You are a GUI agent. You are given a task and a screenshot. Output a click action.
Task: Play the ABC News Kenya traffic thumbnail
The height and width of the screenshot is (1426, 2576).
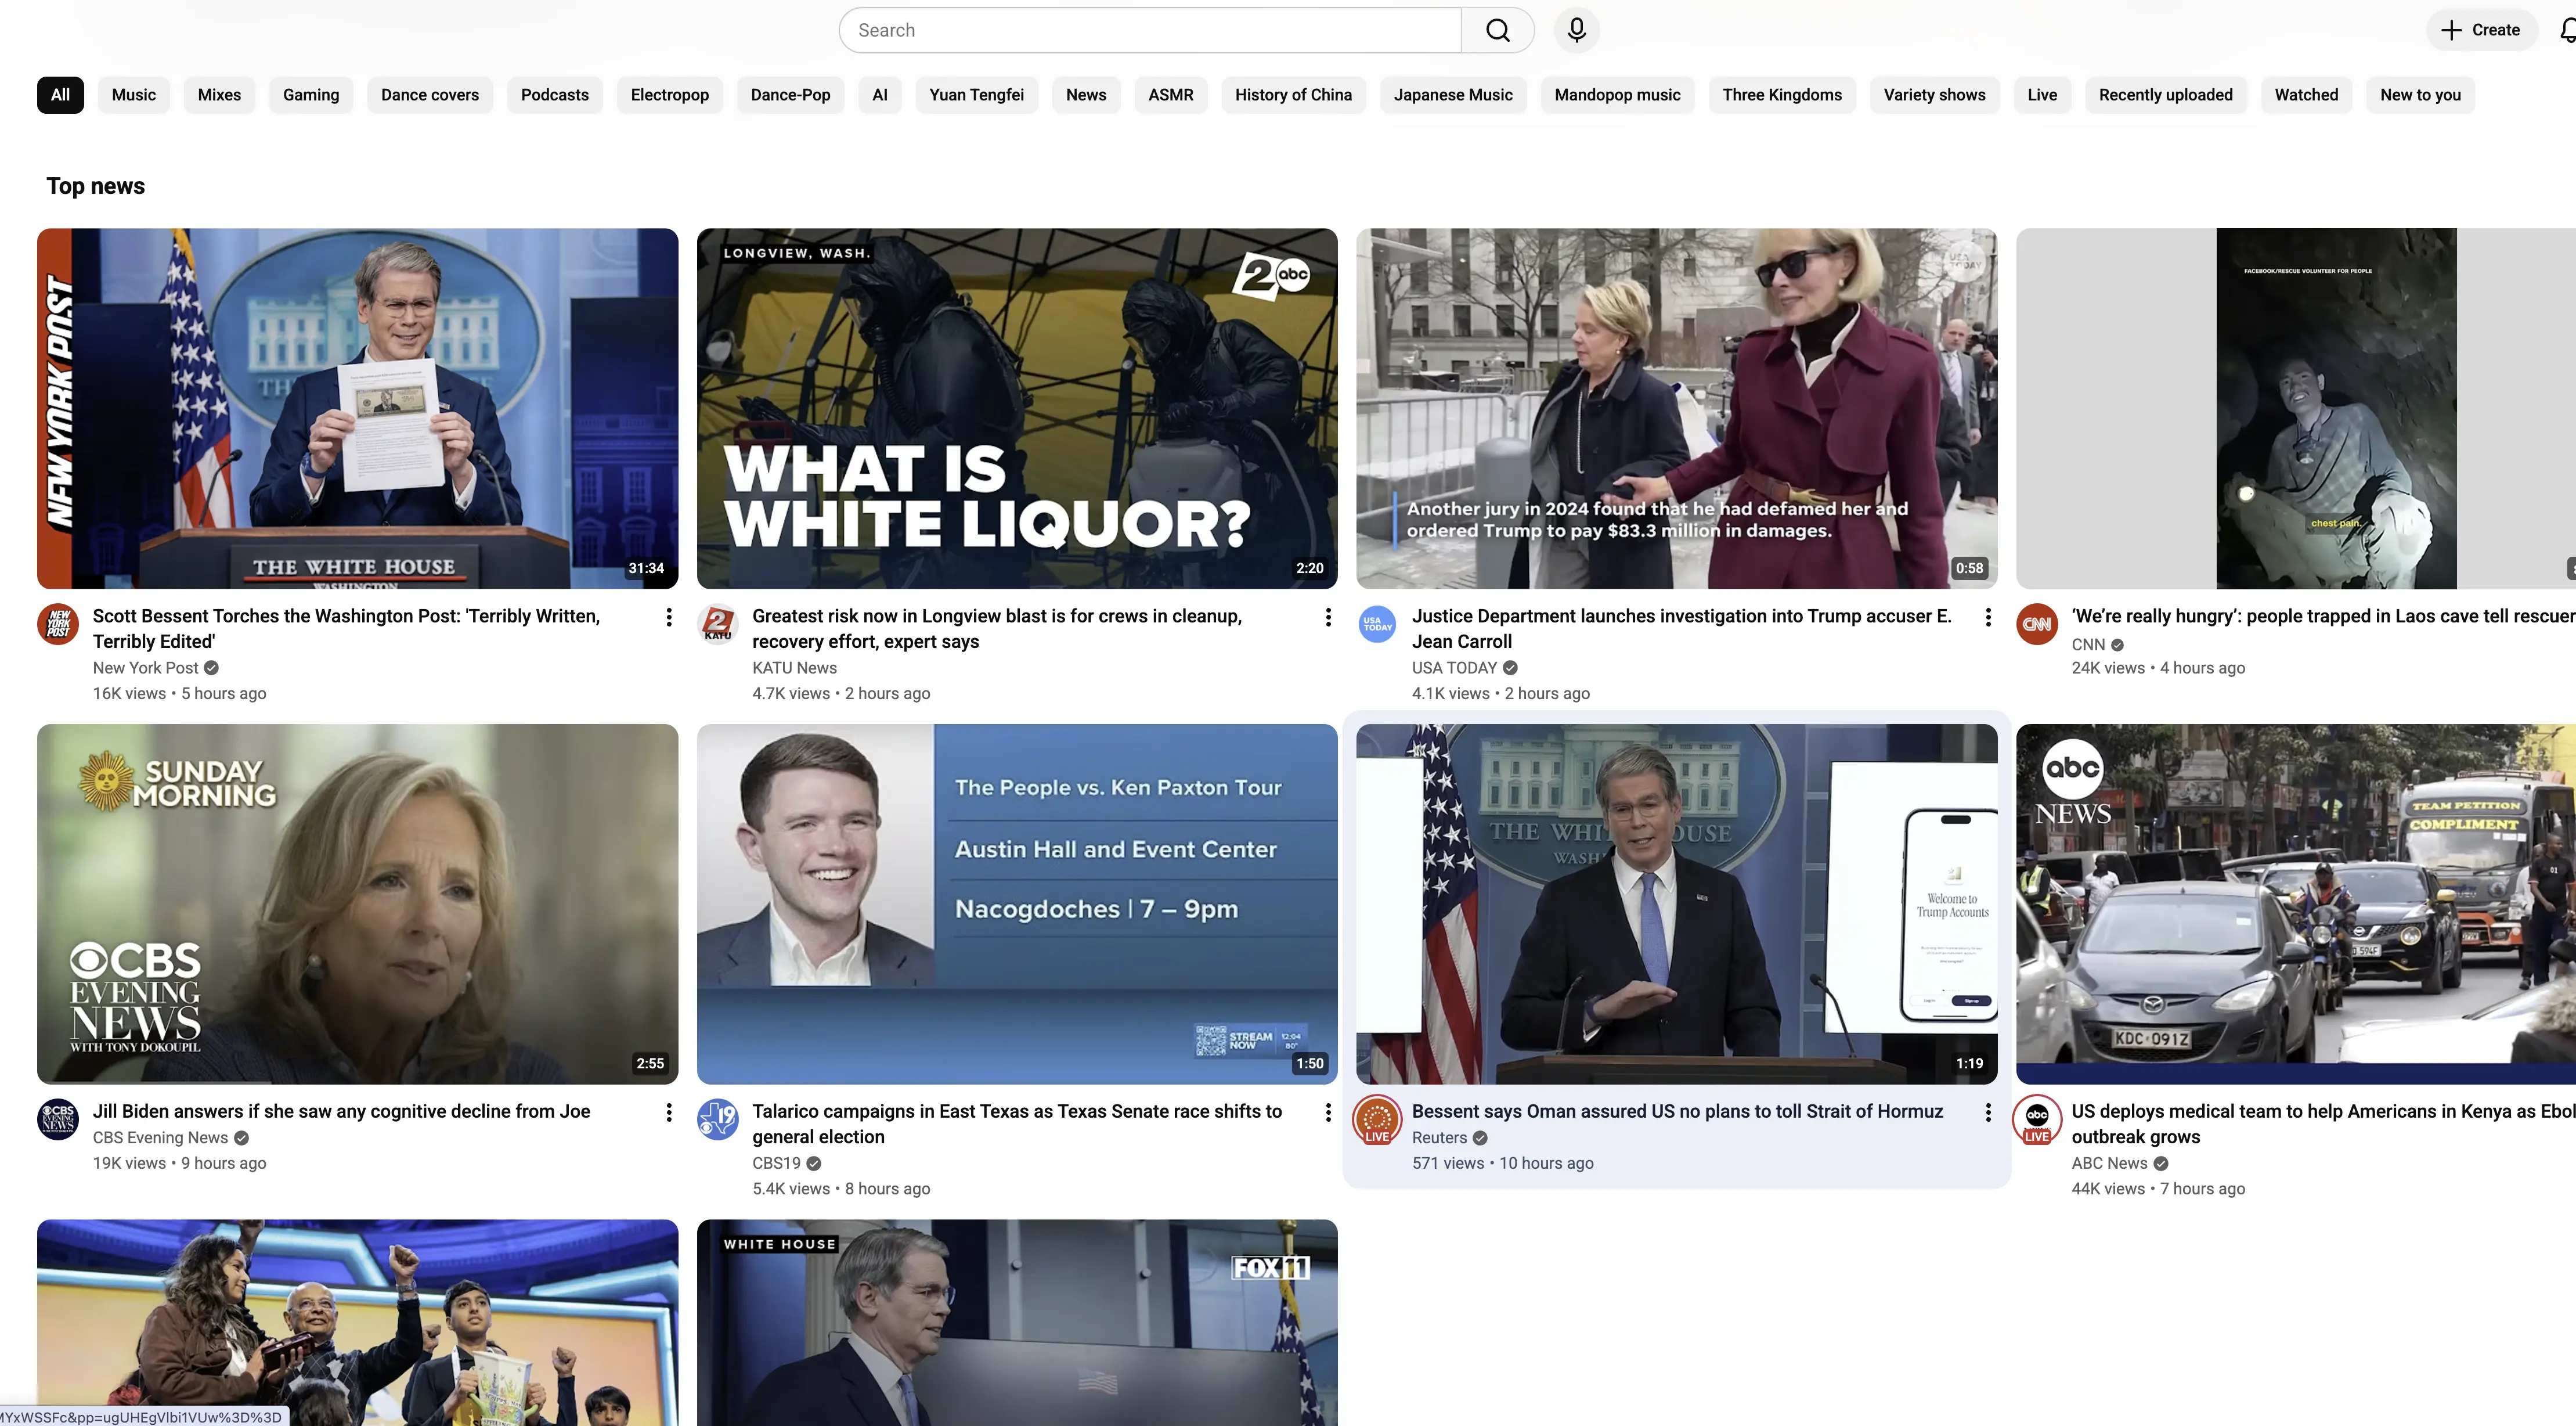[x=2296, y=904]
